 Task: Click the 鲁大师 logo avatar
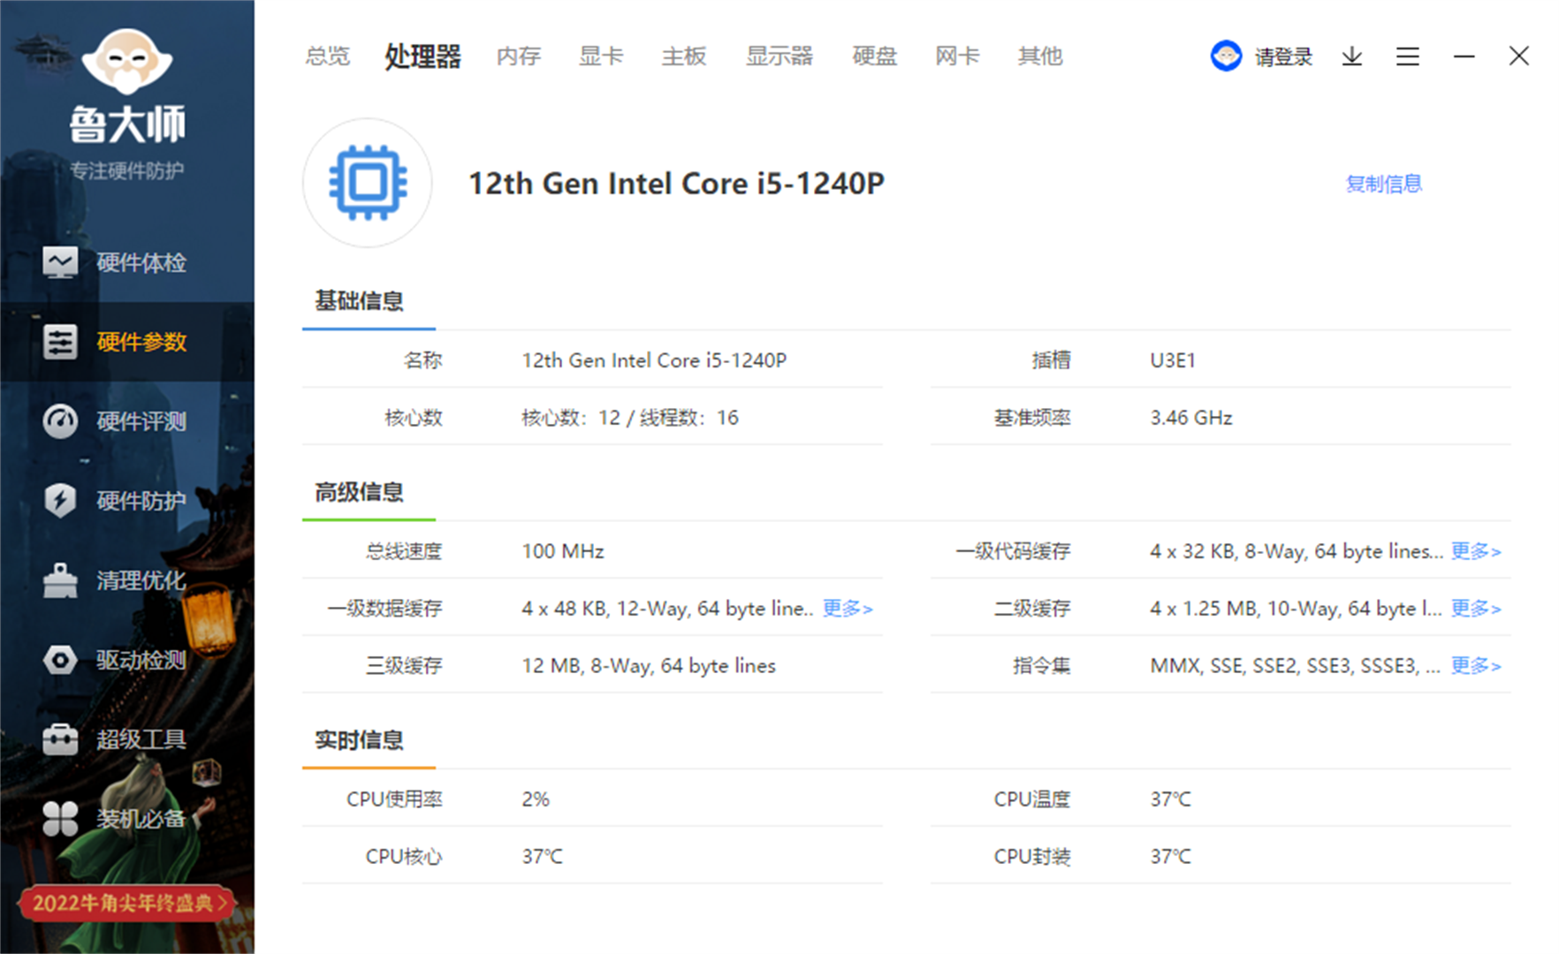(127, 62)
